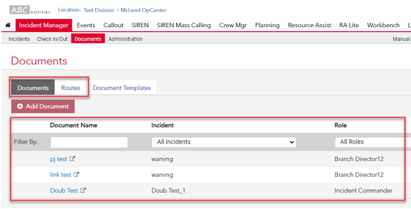The height and width of the screenshot is (209, 411).
Task: Click the plus icon on Add Document
Action: 20,106
